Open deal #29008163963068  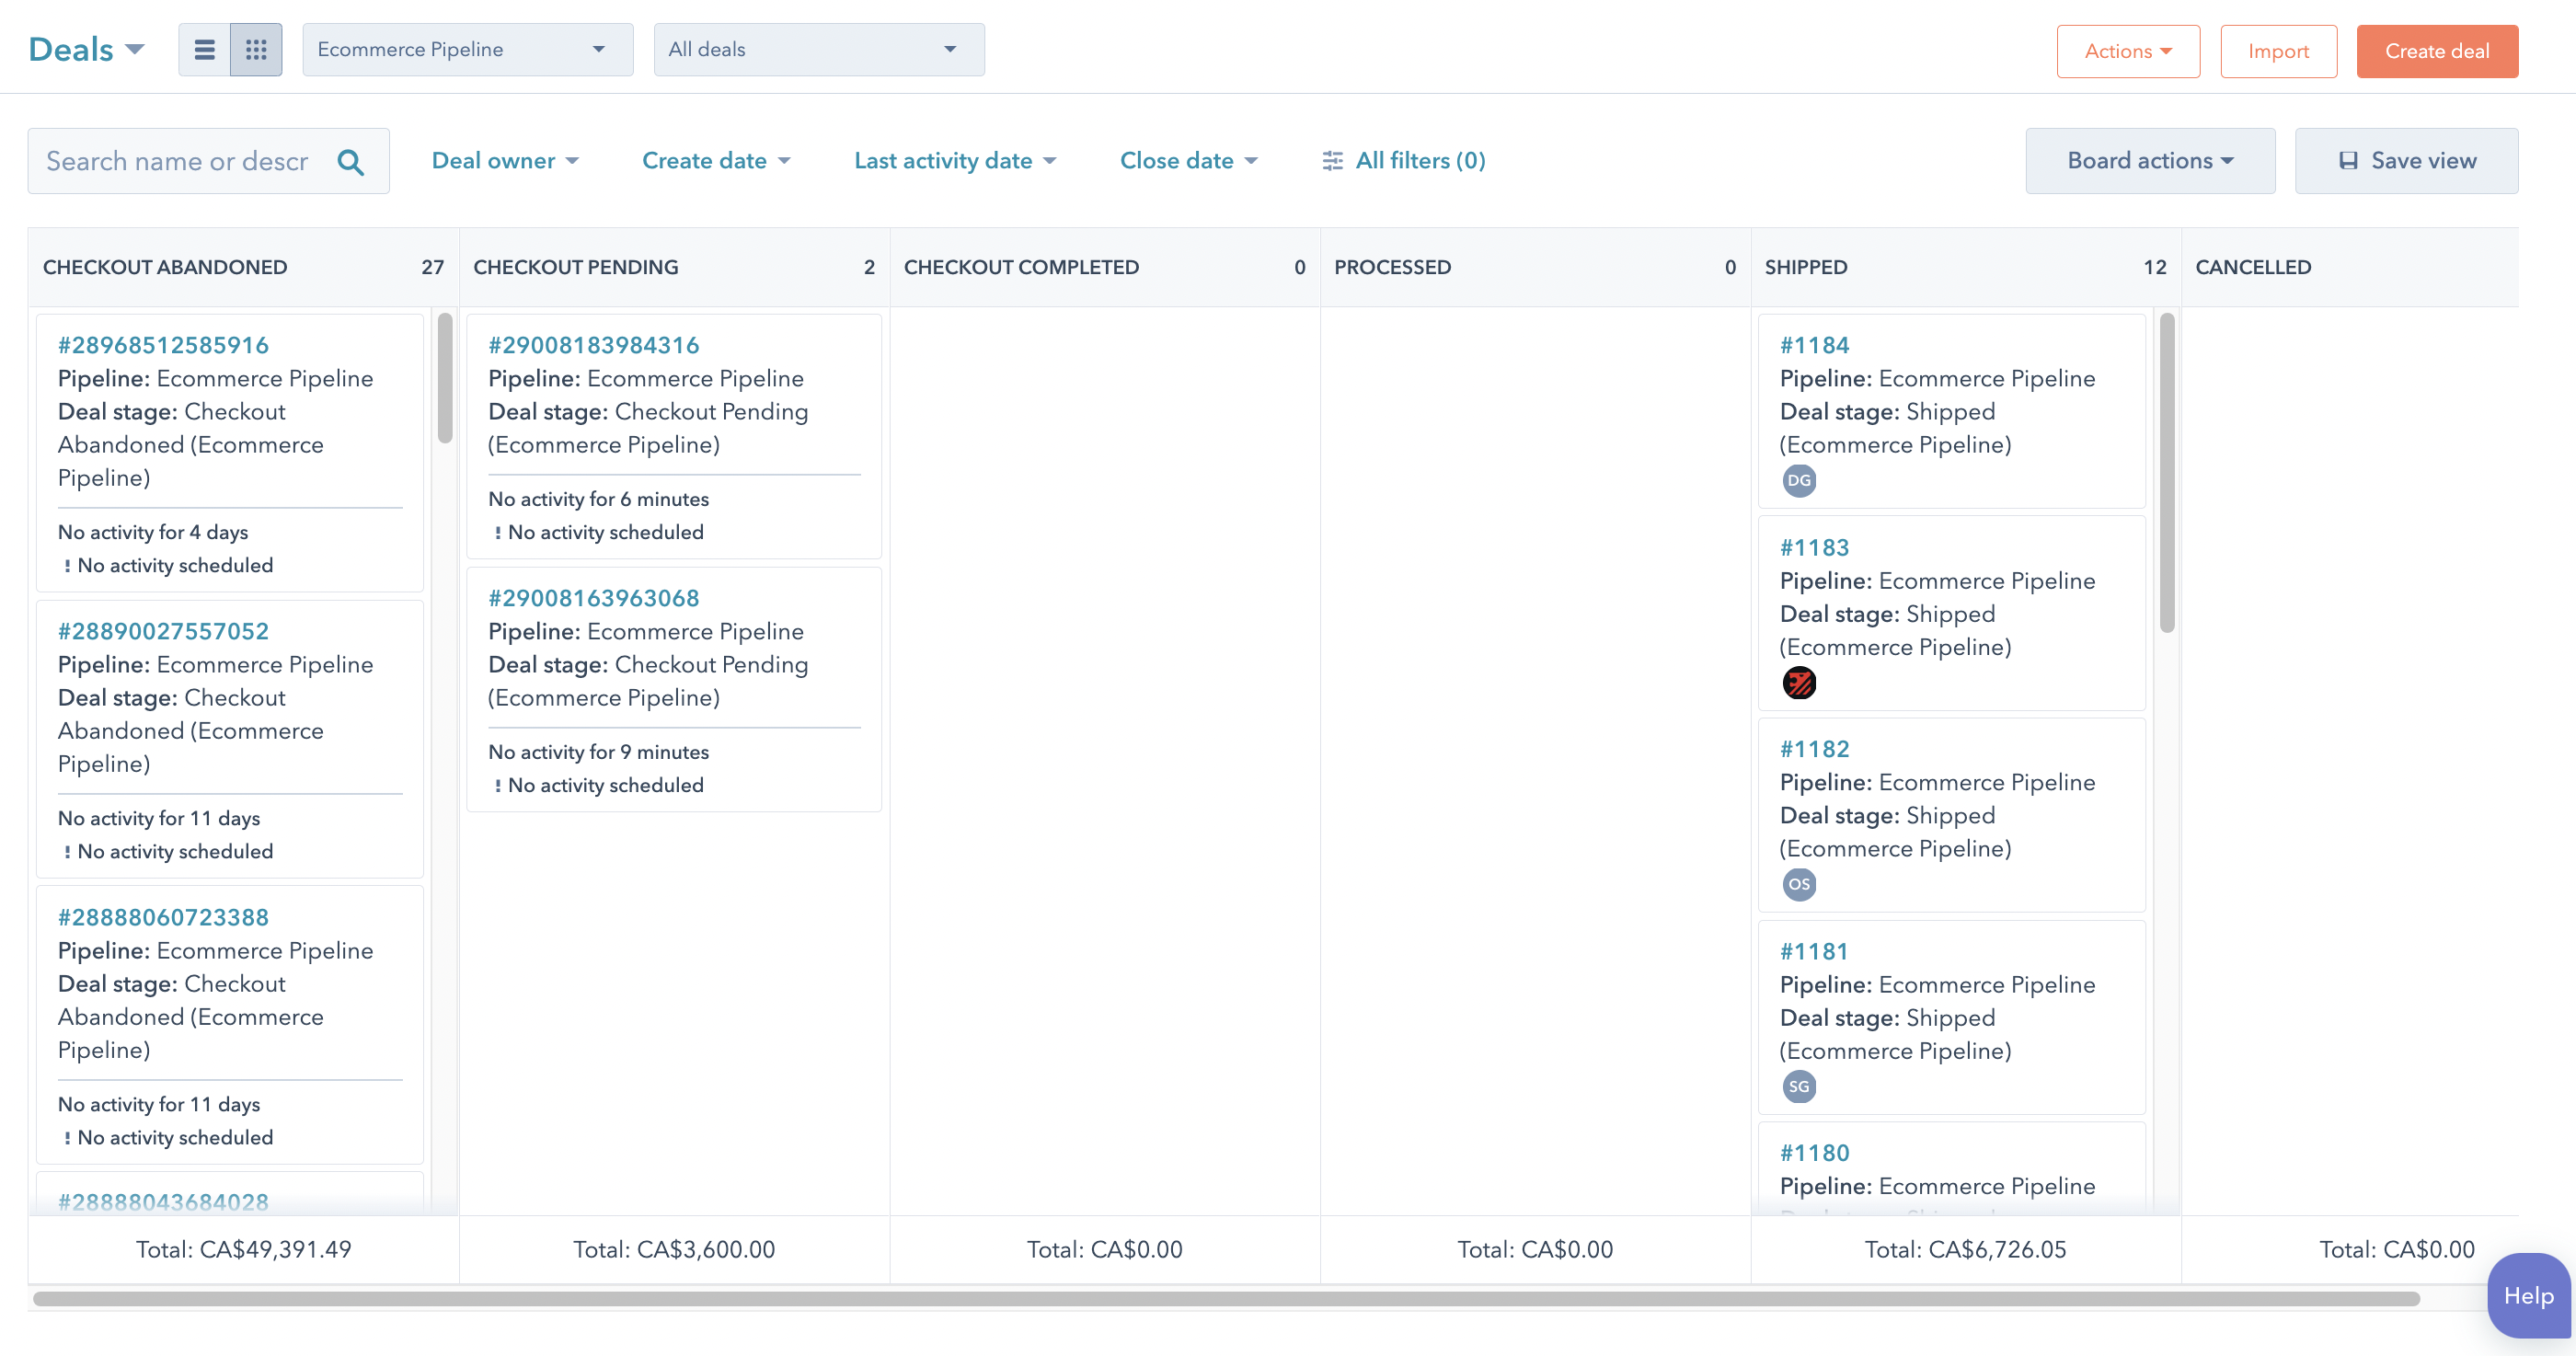pyautogui.click(x=594, y=598)
